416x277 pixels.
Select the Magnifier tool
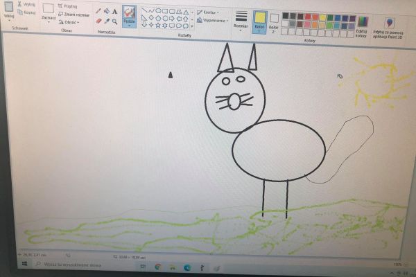tap(114, 21)
